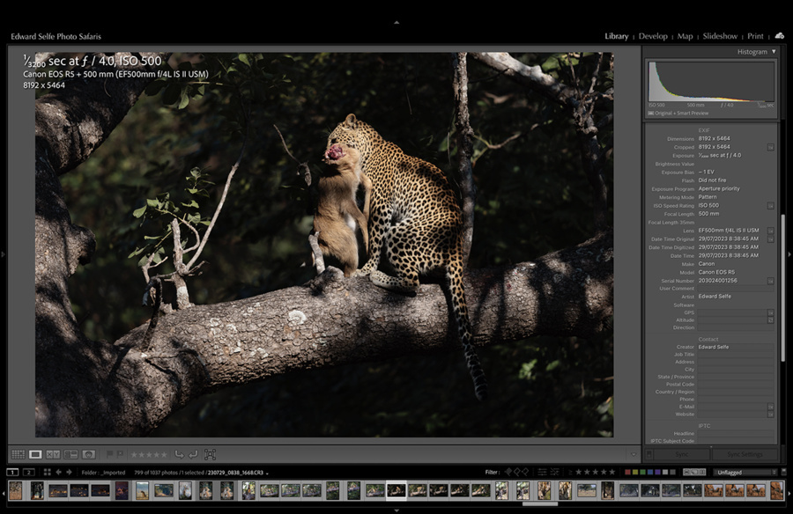Click Edward Selfe Photo Safaris identity plate
Screen dimensions: 793x514
[x=56, y=36]
